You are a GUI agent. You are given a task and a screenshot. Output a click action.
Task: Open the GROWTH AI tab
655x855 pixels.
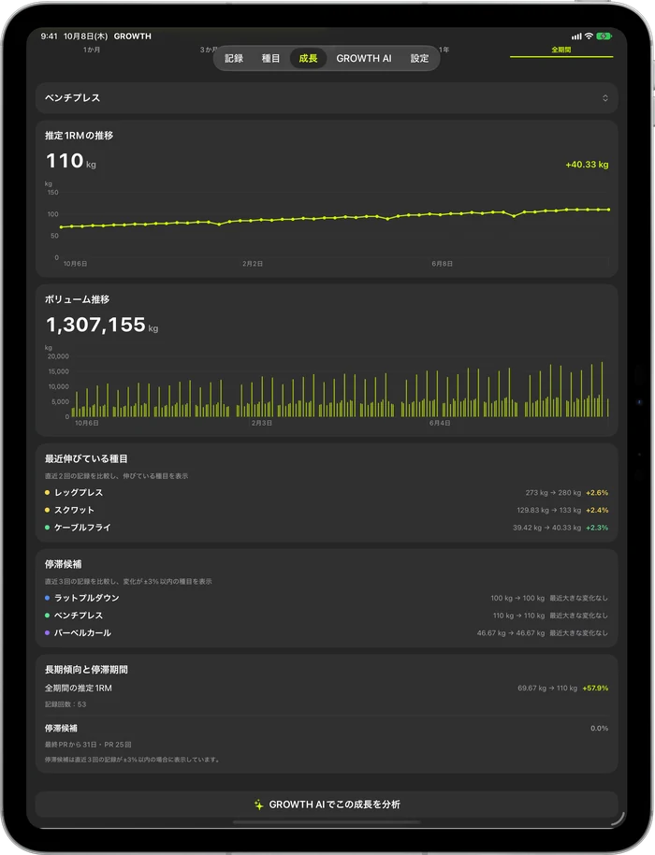(x=364, y=58)
